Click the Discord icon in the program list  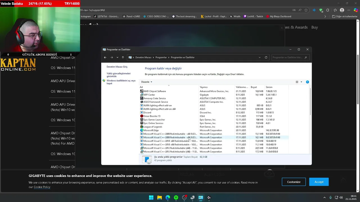click(x=141, y=113)
